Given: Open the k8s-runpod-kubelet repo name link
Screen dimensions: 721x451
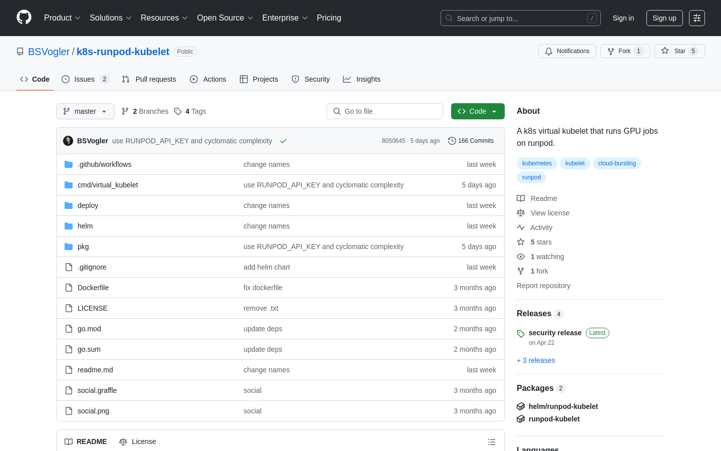Looking at the screenshot, I should click(123, 52).
